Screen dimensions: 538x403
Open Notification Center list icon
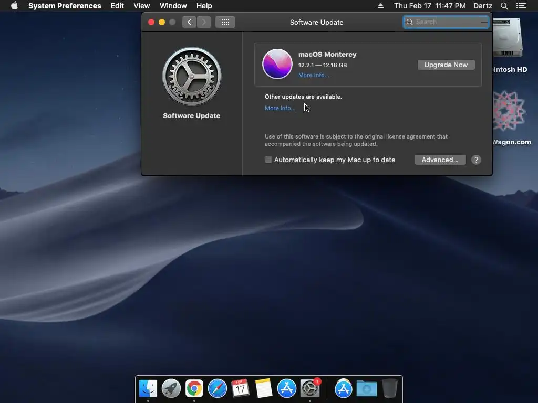pos(521,6)
